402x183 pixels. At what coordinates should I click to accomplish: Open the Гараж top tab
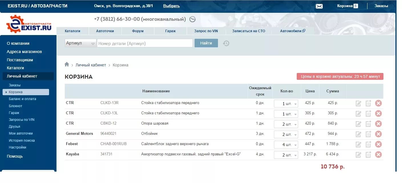click(170, 31)
